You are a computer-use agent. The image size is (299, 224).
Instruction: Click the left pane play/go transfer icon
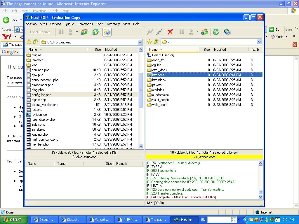(x=70, y=32)
